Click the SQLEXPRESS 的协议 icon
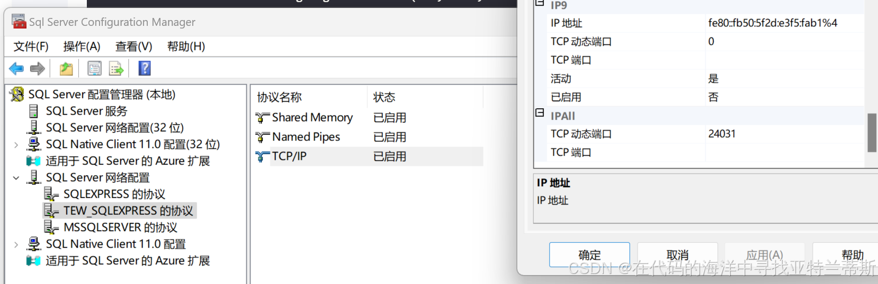This screenshot has width=878, height=284. pyautogui.click(x=51, y=194)
